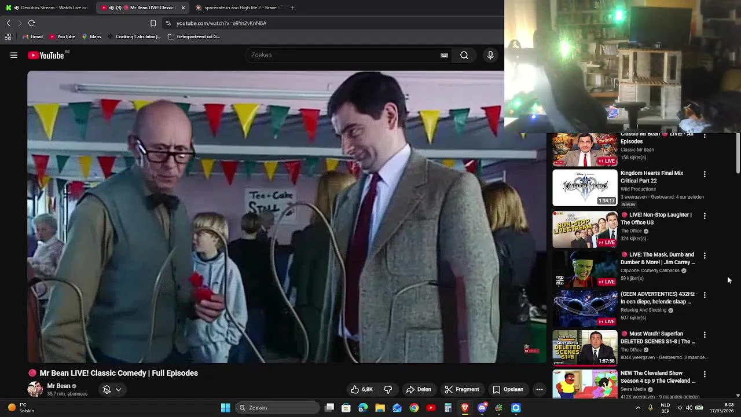Open options menu for The Office live stream
Viewport: 741px width, 417px height.
tap(705, 215)
